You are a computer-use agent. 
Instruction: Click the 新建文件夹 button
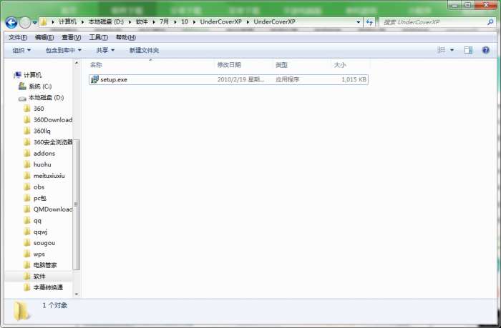pos(144,50)
